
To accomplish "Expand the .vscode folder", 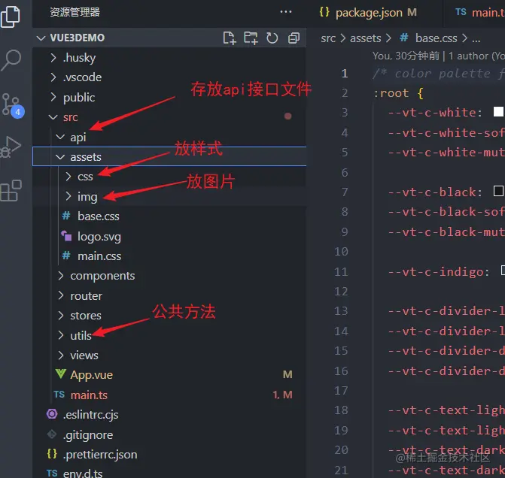I will click(x=53, y=77).
